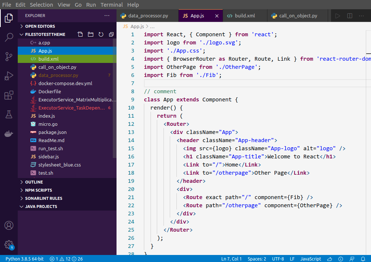Screen dimensions: 371x262
Task: Open the Search view in activity bar
Action: coord(9,37)
